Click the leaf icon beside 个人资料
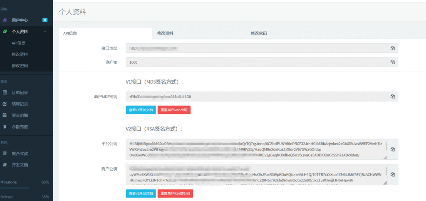 click(x=5, y=31)
